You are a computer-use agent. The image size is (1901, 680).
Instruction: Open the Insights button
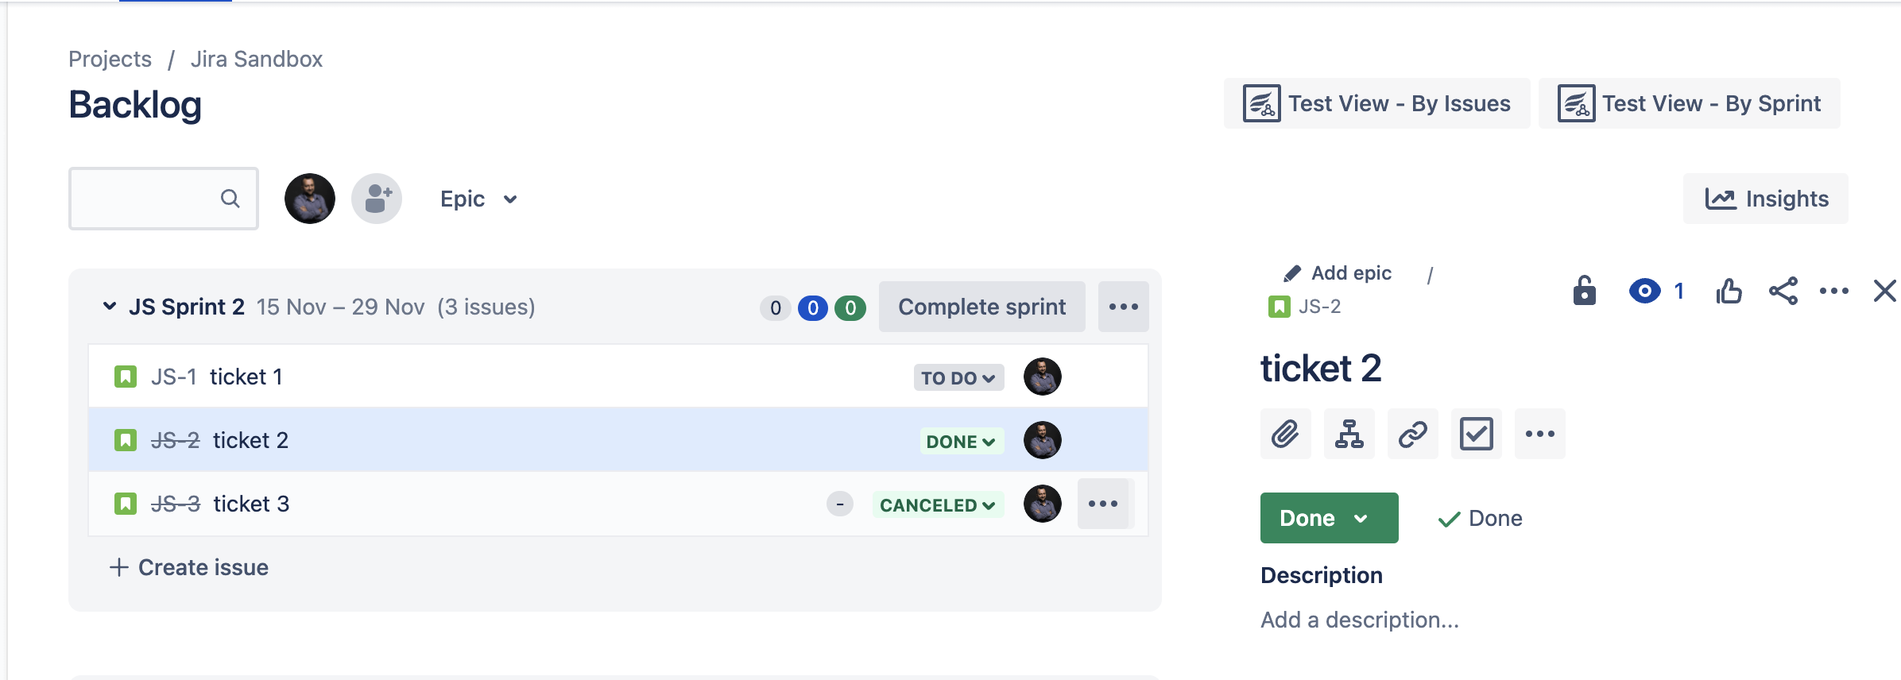click(1766, 199)
